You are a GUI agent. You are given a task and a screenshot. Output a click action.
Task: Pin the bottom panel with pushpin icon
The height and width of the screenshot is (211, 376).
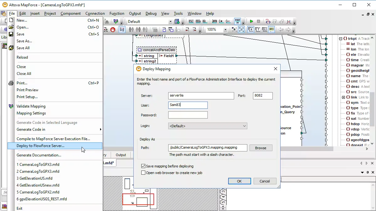coord(368,172)
